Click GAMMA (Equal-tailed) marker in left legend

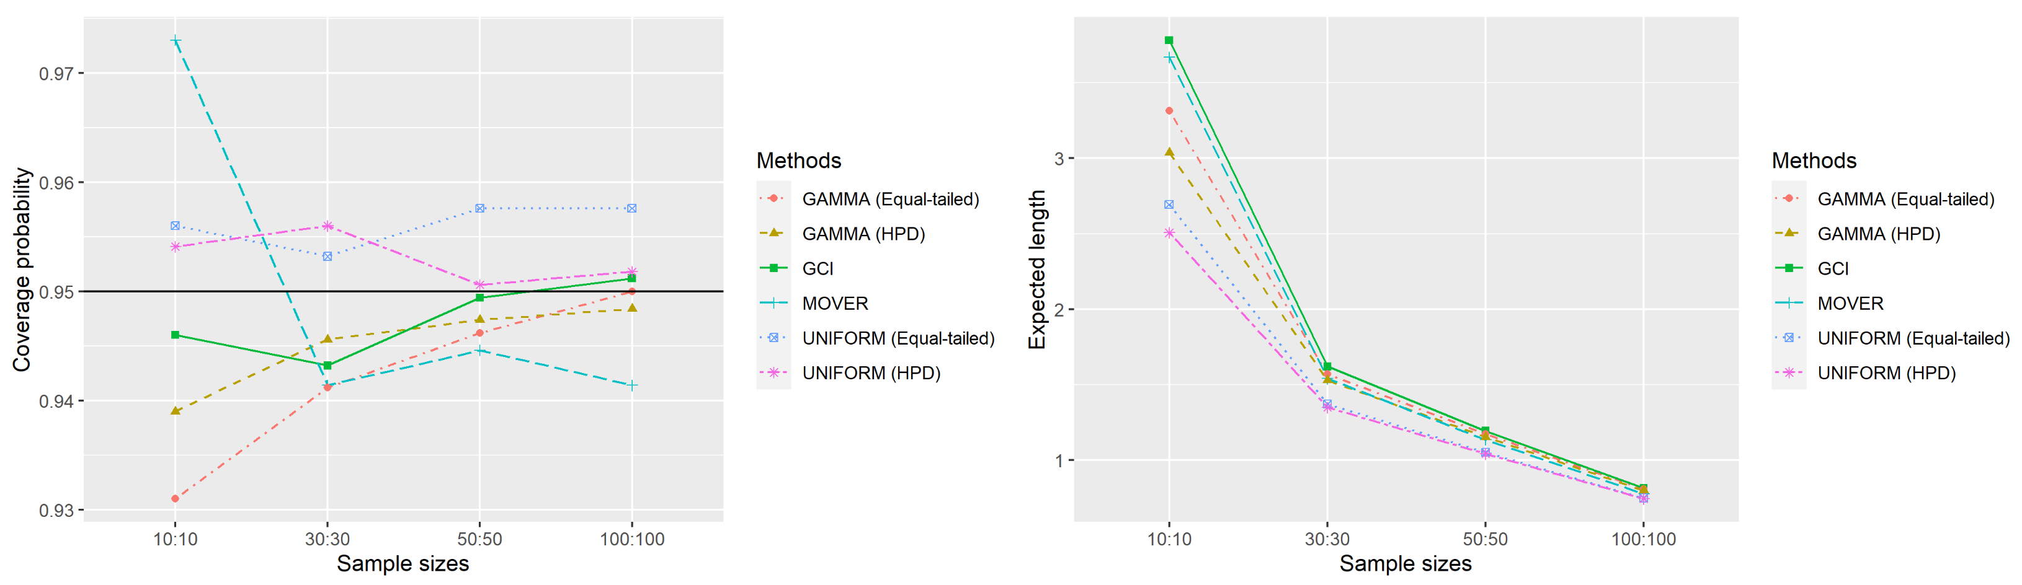point(773,199)
